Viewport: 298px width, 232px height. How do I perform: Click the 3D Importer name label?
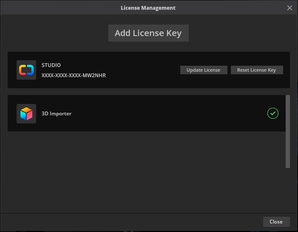click(x=56, y=114)
